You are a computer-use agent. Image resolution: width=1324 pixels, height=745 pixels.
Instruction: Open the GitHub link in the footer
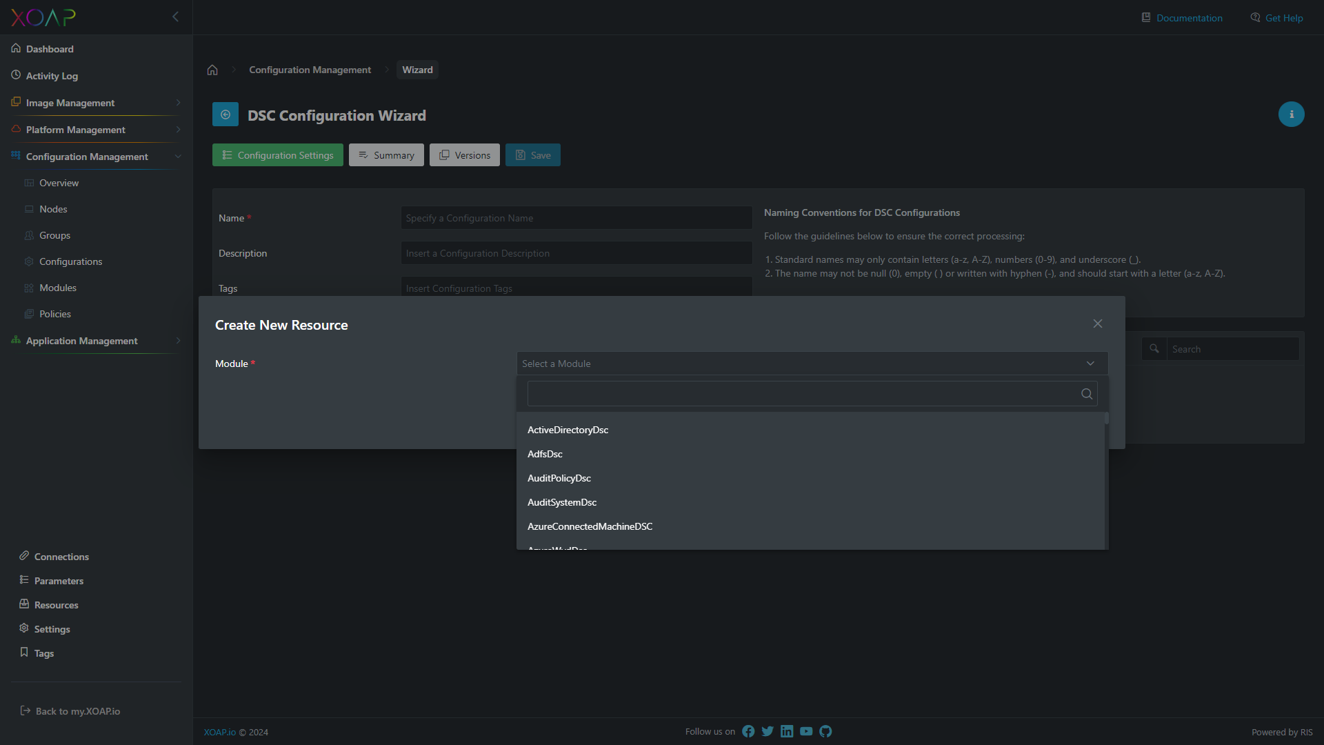(825, 731)
